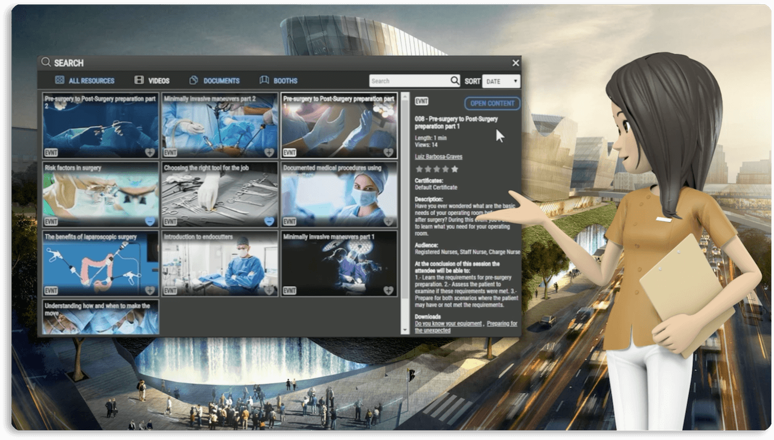Download Do you know your equipment
Screen dimensions: 774x440
[448, 324]
